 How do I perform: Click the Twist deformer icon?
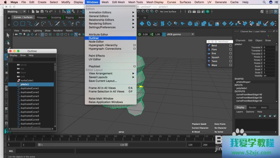209,61
